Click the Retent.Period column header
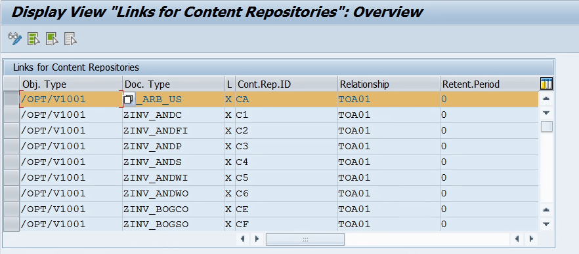This screenshot has width=579, height=254. 489,84
